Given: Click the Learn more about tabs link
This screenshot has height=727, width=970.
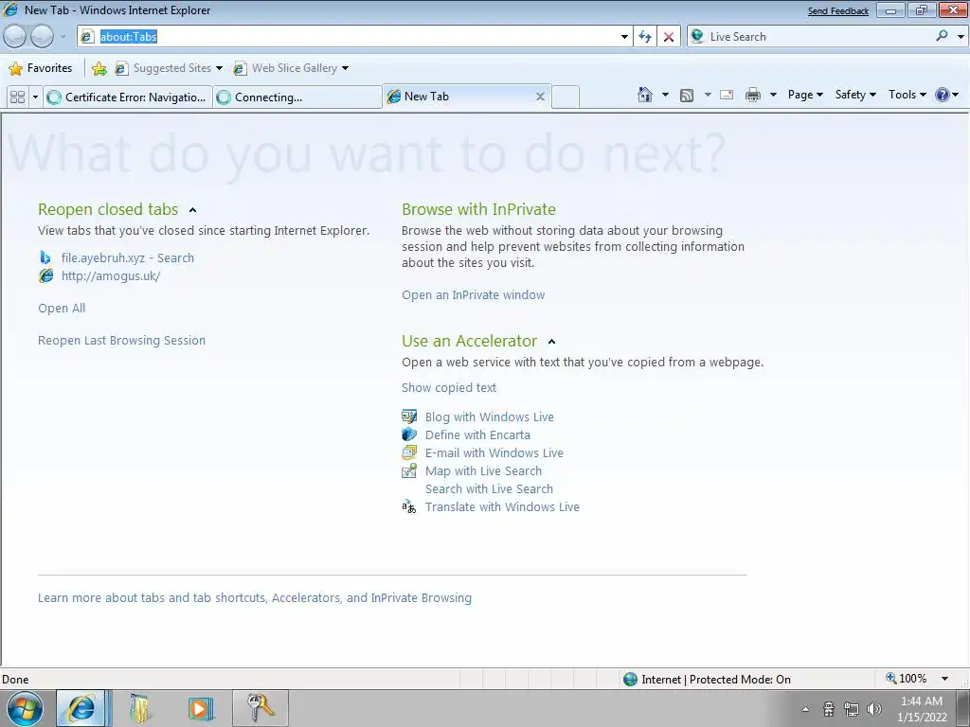Looking at the screenshot, I should click(255, 598).
